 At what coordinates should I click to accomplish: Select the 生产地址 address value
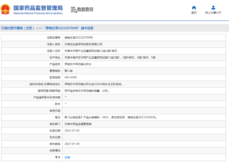click(x=110, y=58)
